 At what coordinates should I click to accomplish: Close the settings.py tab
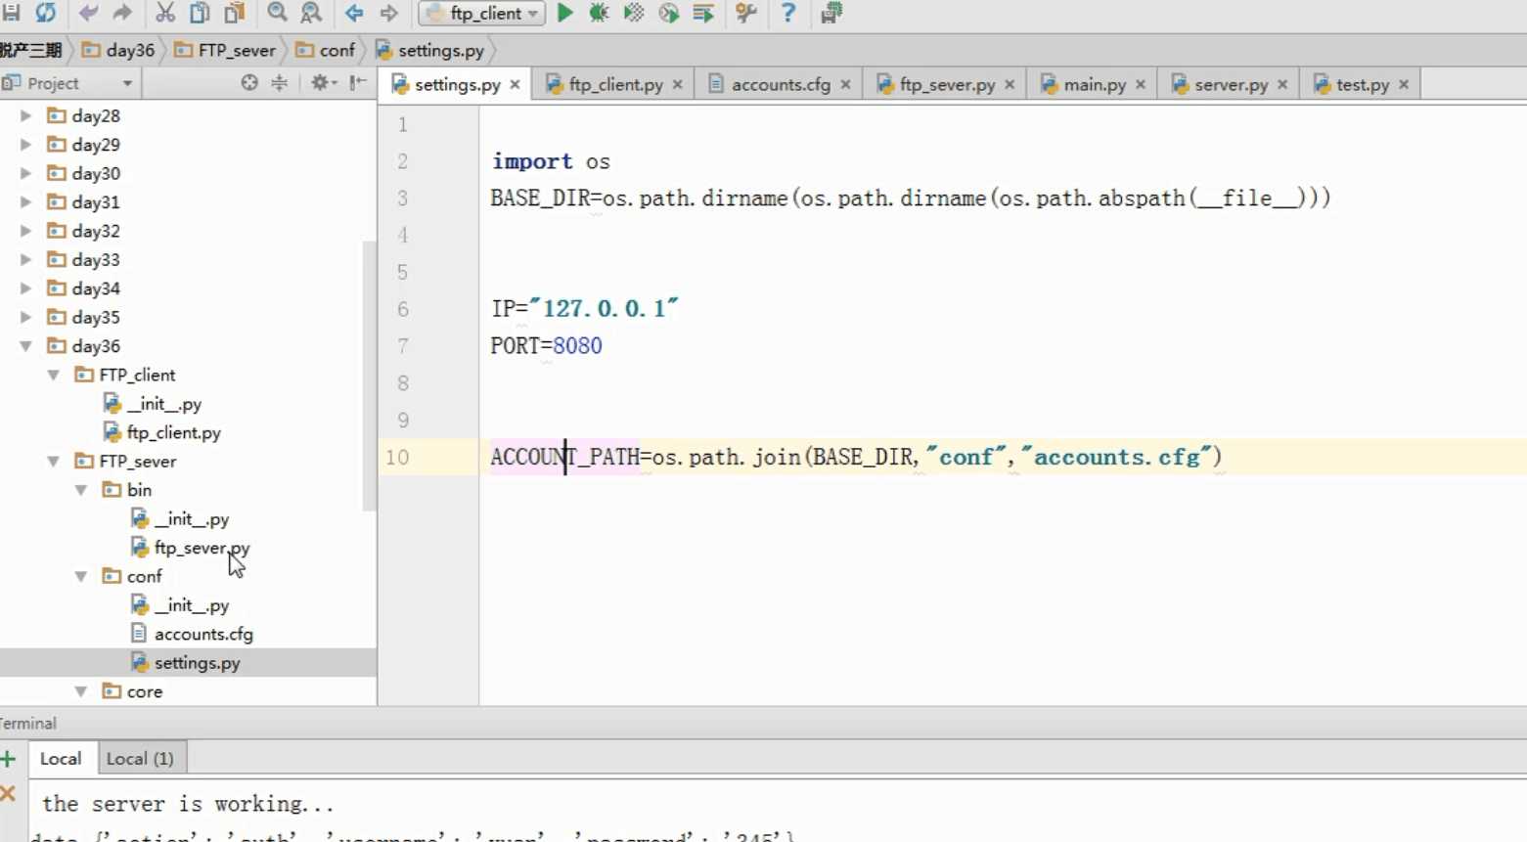(x=515, y=85)
